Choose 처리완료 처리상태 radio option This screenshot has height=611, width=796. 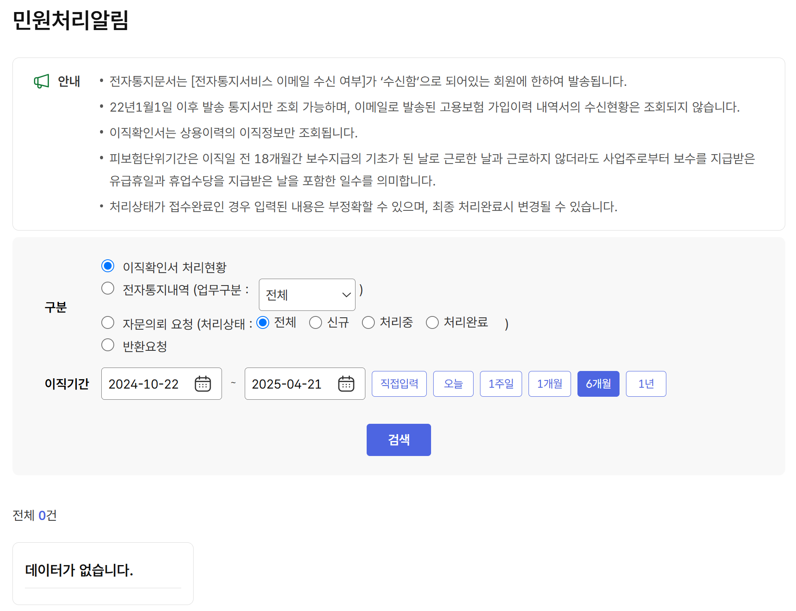tap(432, 322)
